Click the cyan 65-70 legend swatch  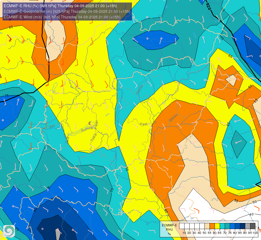(x=222, y=226)
